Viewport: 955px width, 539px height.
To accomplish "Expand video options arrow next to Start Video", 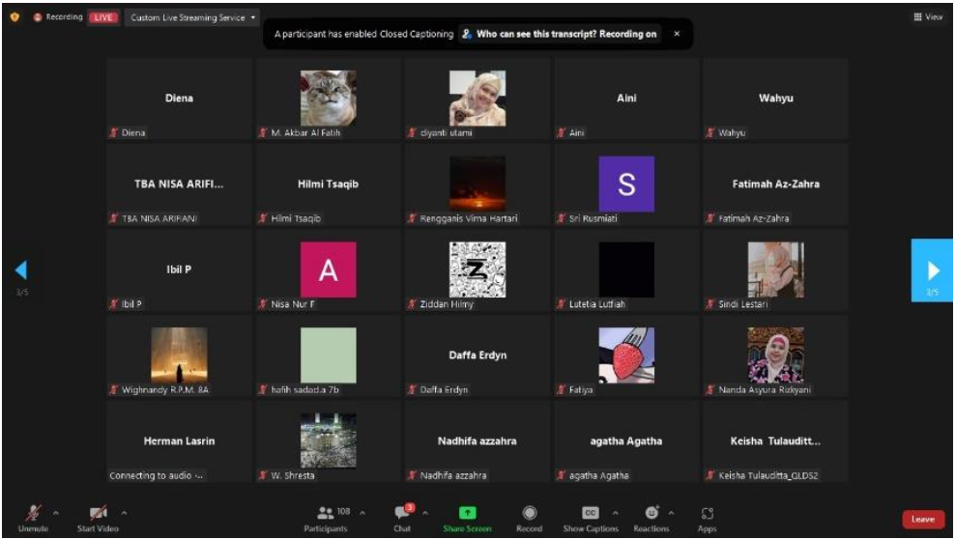I will tap(124, 512).
